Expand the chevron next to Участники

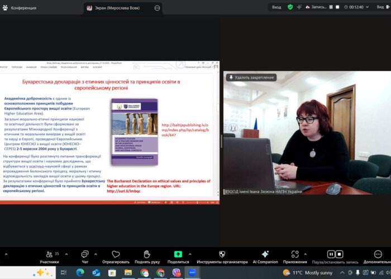pos(66,254)
